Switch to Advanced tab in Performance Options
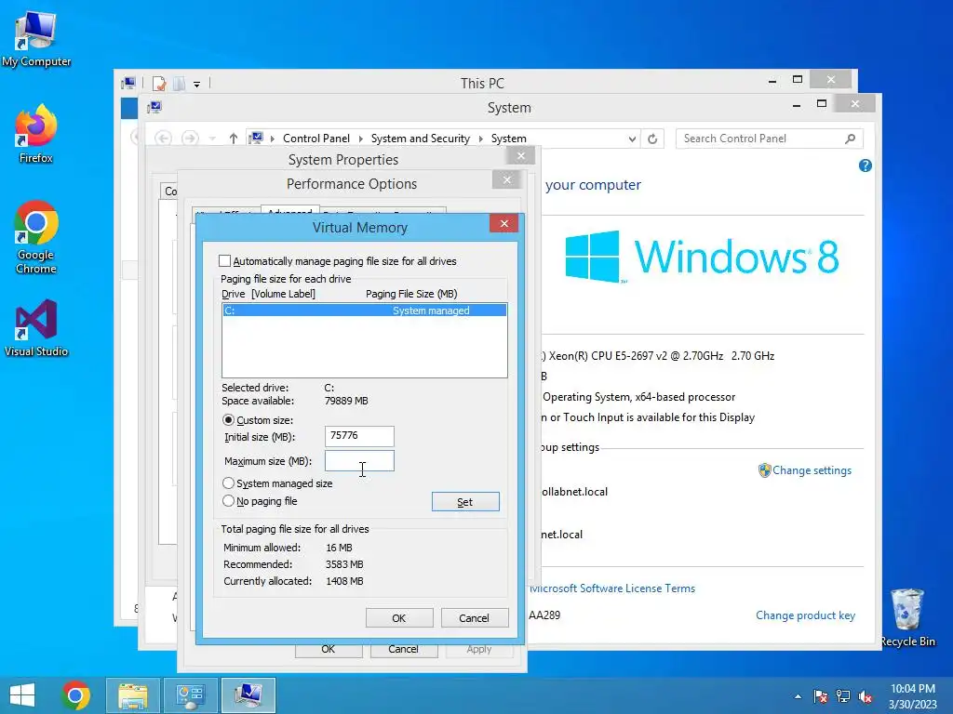This screenshot has height=714, width=953. (x=290, y=211)
